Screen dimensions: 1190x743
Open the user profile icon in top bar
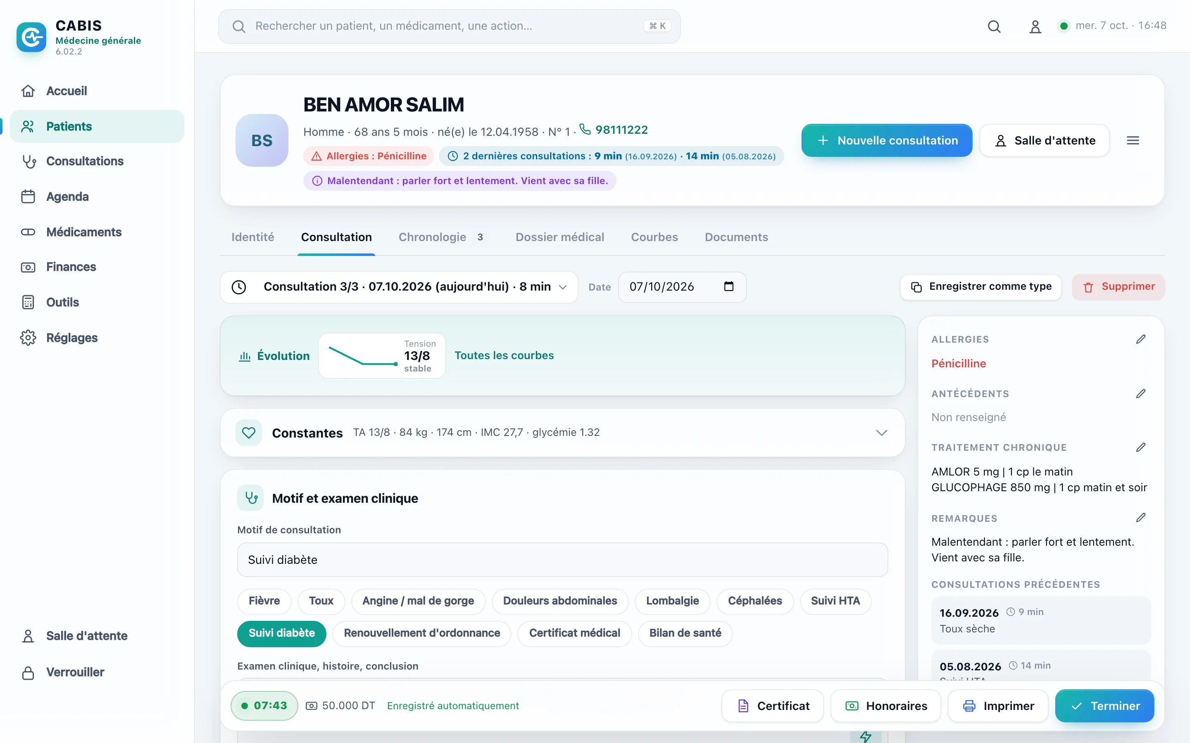click(x=1035, y=26)
